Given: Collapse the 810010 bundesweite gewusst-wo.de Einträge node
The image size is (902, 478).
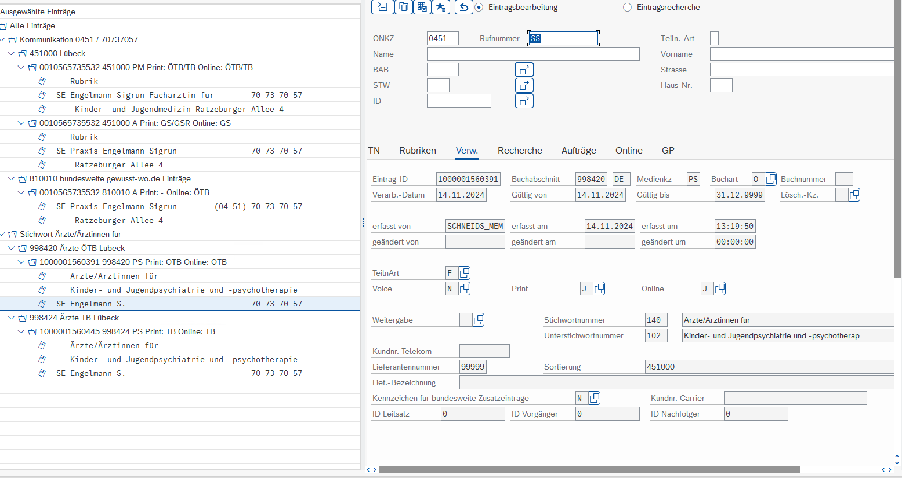Looking at the screenshot, I should click(x=11, y=178).
